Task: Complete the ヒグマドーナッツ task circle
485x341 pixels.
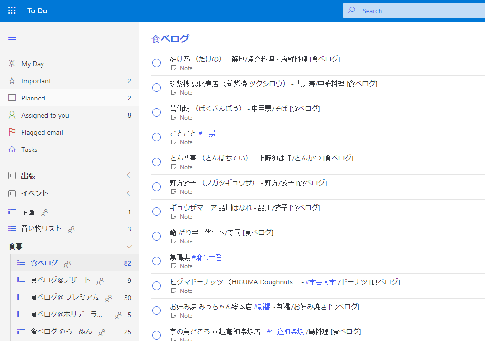Action: pos(157,286)
